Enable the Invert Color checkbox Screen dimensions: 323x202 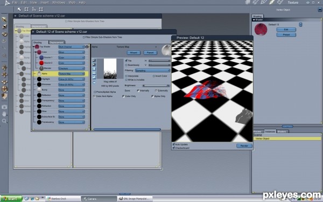pyautogui.click(x=154, y=76)
